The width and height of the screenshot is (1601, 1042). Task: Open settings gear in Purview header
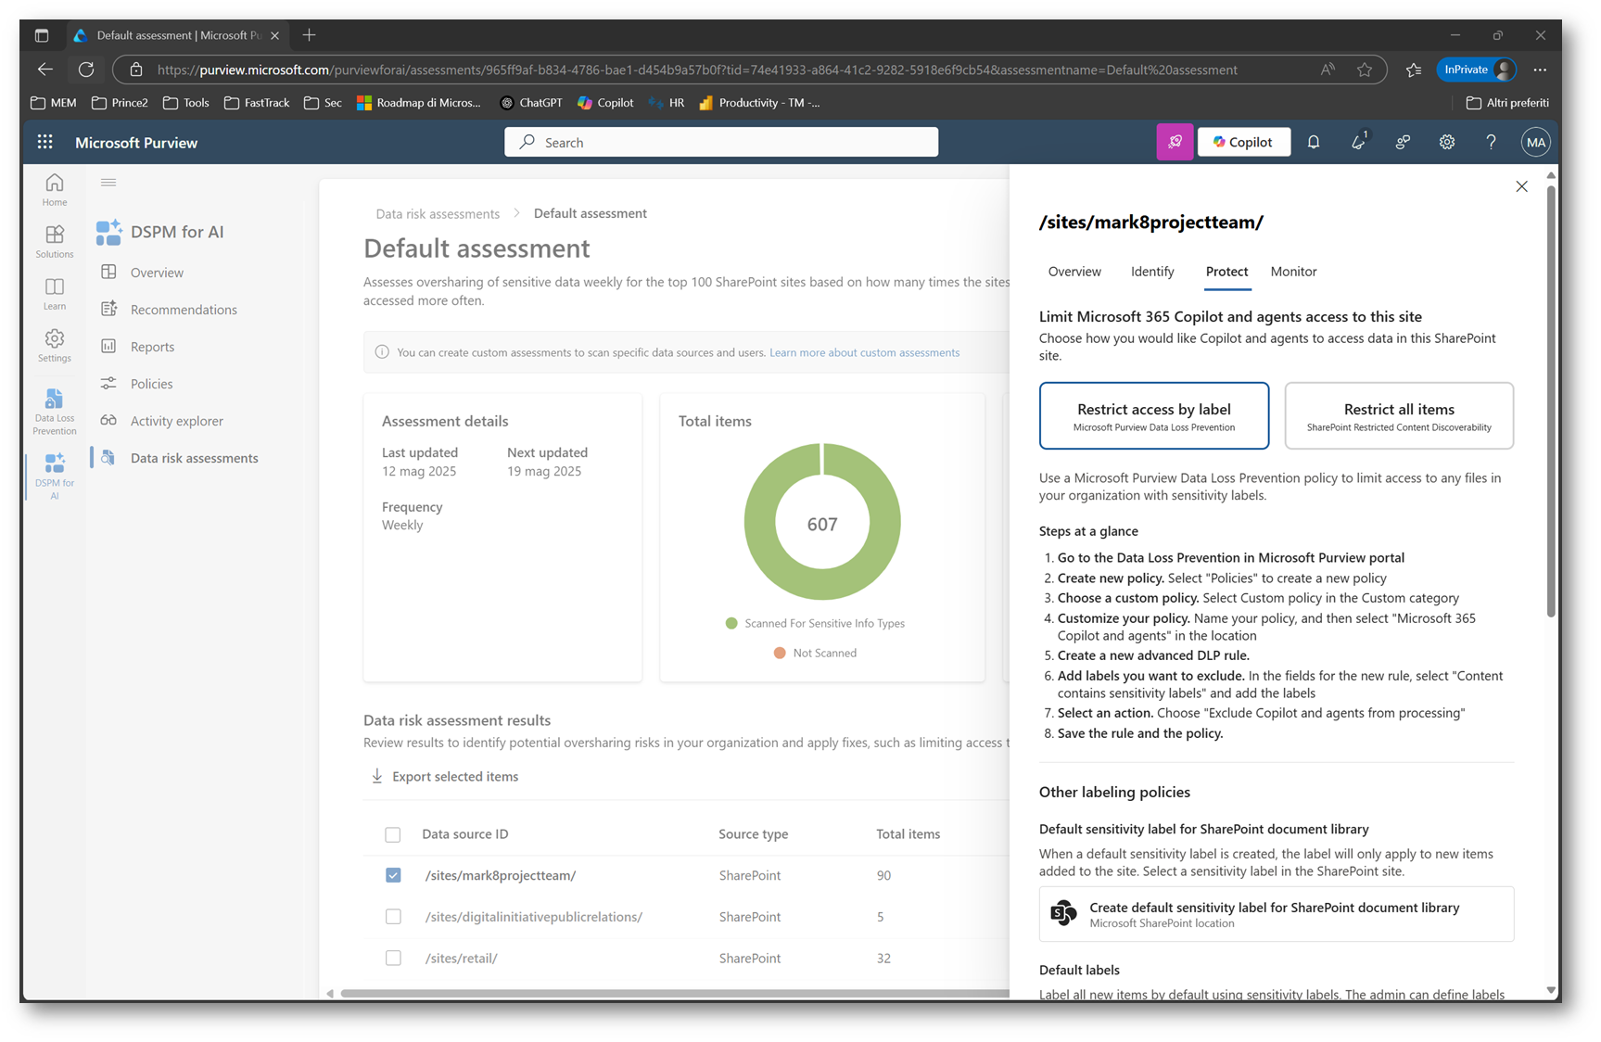pyautogui.click(x=1447, y=142)
